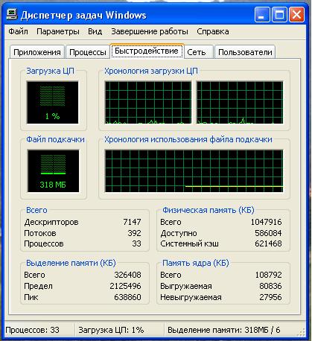Switch to the Процессы tab
This screenshot has width=312, height=341.
pos(88,52)
